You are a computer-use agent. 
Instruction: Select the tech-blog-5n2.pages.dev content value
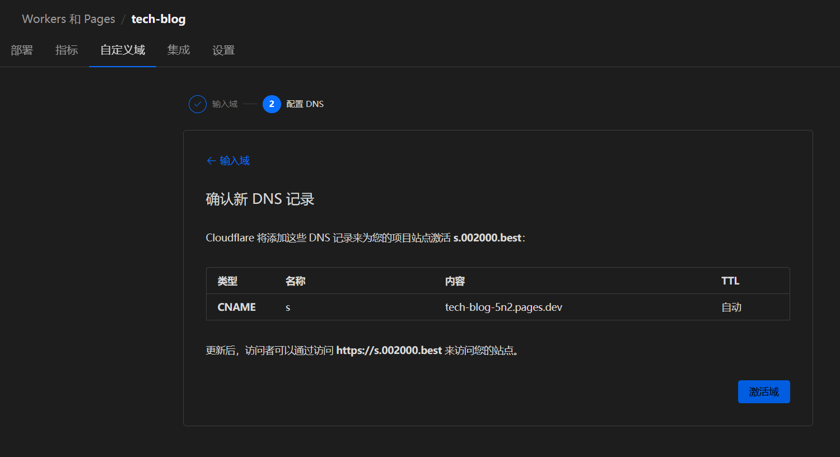click(x=503, y=307)
